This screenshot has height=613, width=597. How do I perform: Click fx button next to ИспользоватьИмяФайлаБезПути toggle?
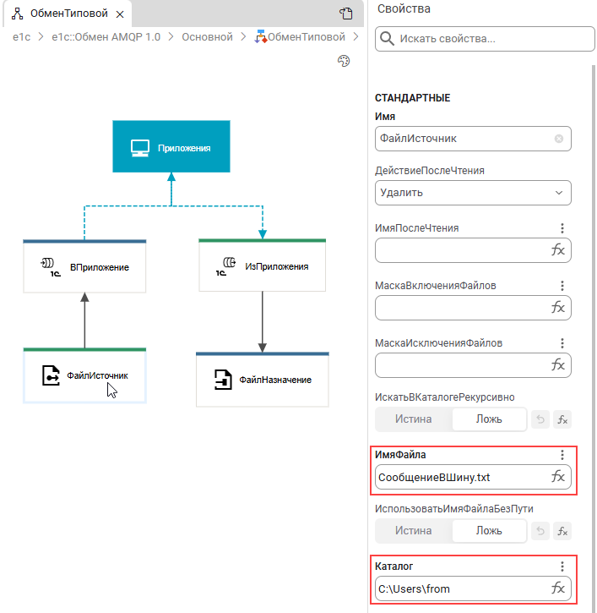(562, 531)
